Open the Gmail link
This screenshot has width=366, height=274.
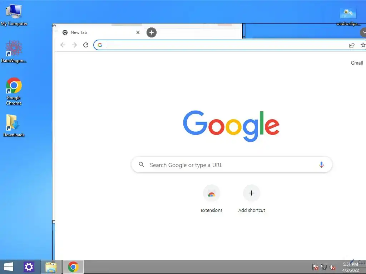click(357, 63)
